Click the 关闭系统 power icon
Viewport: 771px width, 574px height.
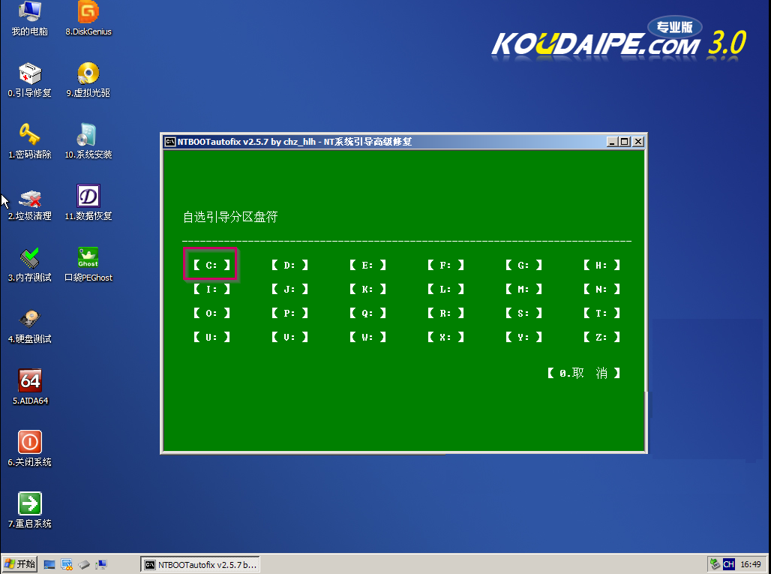[x=30, y=443]
